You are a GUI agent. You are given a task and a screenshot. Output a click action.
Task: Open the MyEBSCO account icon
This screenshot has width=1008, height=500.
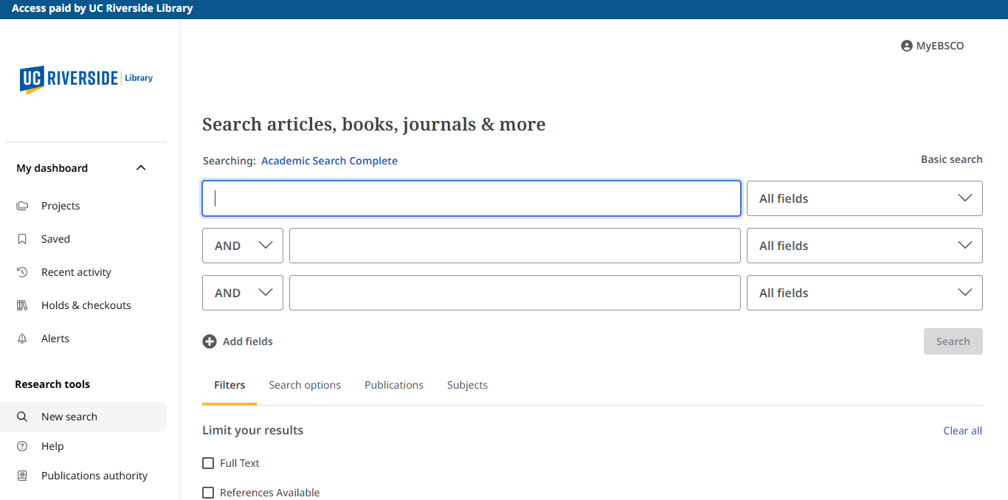click(x=906, y=45)
